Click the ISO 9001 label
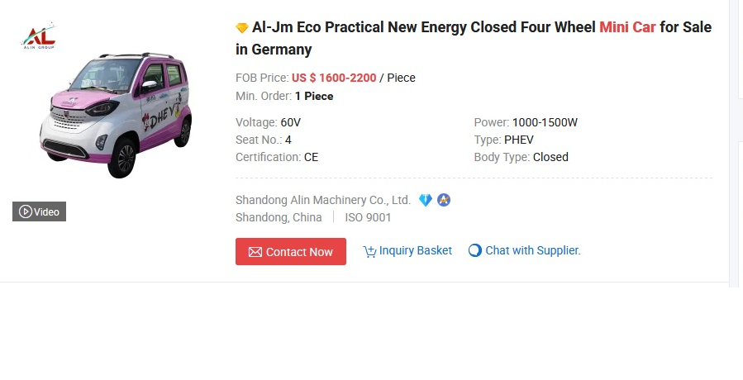The height and width of the screenshot is (380, 743). 368,217
